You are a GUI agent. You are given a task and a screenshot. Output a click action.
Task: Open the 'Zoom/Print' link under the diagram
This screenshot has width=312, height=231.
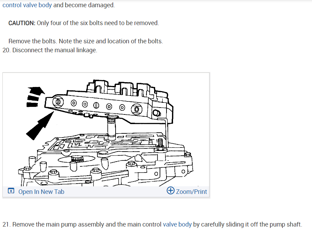pos(191,191)
